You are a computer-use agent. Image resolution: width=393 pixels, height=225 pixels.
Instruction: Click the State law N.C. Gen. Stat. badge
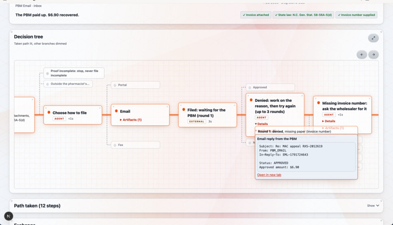coord(303,15)
